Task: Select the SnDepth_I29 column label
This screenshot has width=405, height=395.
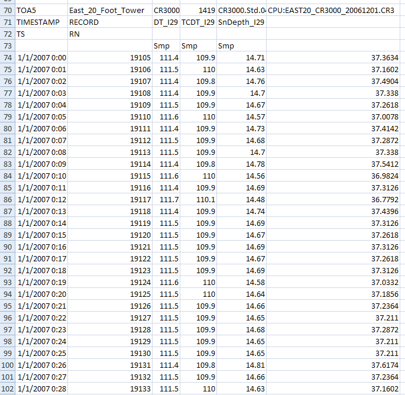Action: 241,22
